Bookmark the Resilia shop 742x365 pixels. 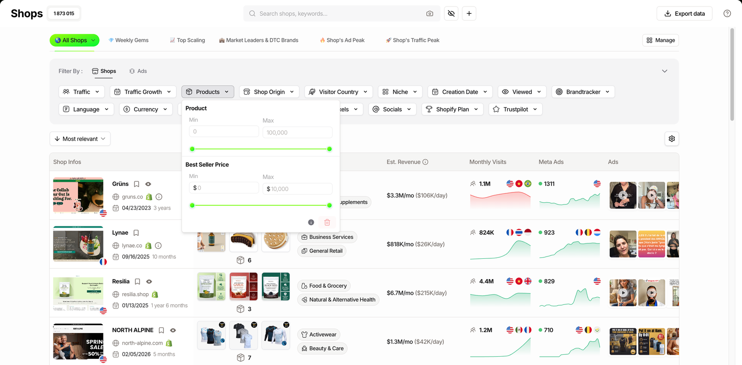(x=137, y=282)
